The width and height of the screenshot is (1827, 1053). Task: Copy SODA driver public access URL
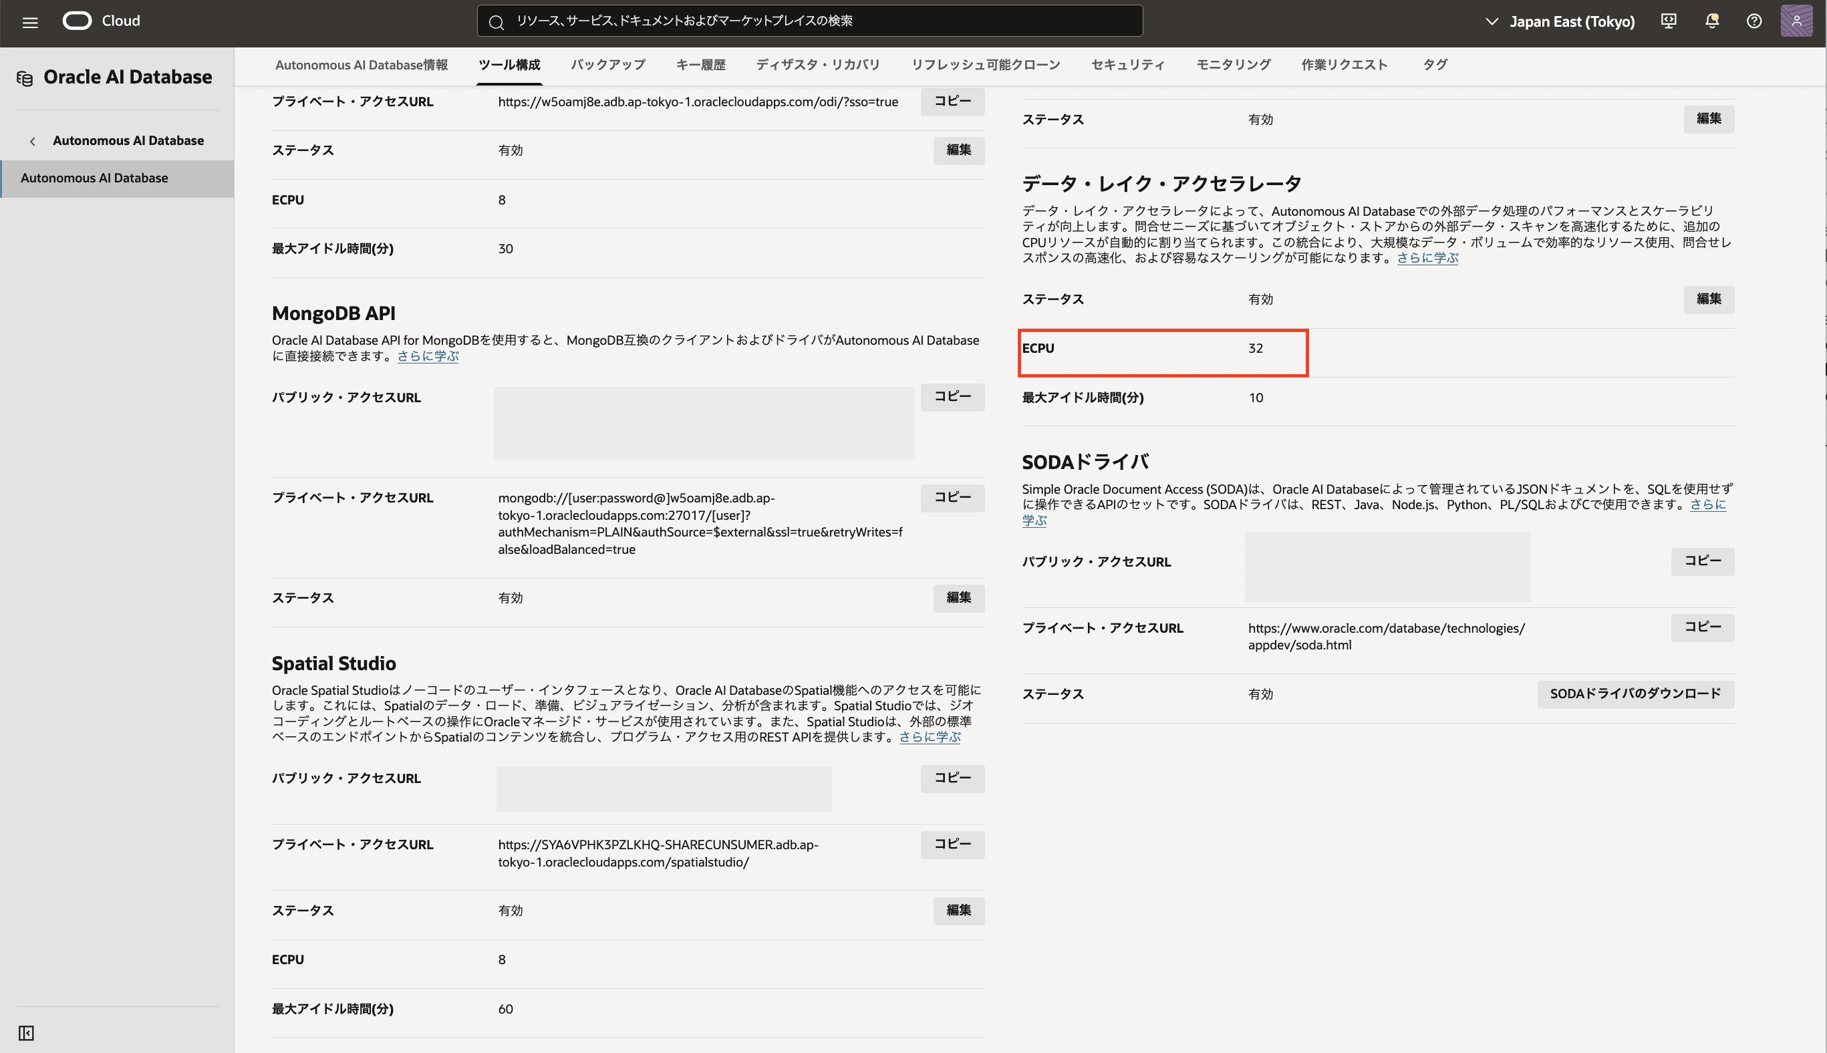[x=1703, y=561]
